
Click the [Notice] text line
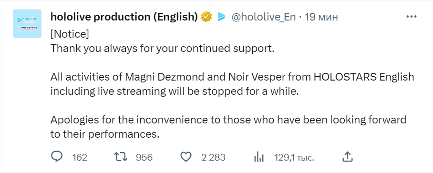tap(70, 34)
